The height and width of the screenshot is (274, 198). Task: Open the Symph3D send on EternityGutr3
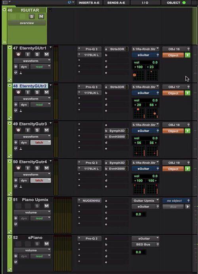tap(117, 131)
